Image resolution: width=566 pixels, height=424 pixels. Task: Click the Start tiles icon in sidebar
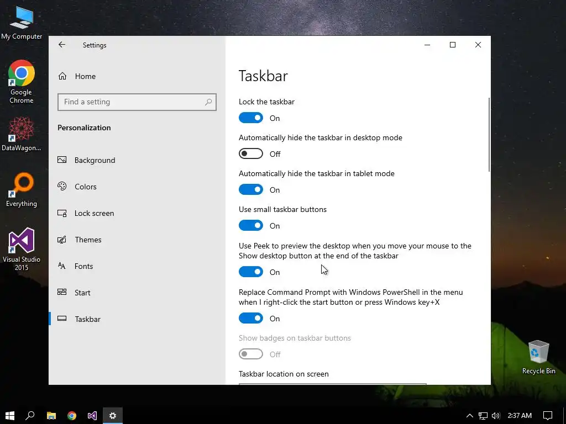pos(62,291)
